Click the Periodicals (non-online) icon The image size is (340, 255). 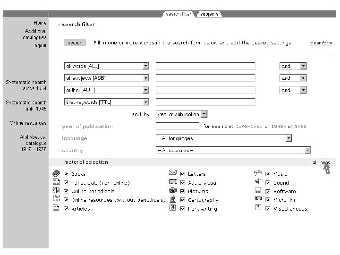pyautogui.click(x=56, y=182)
